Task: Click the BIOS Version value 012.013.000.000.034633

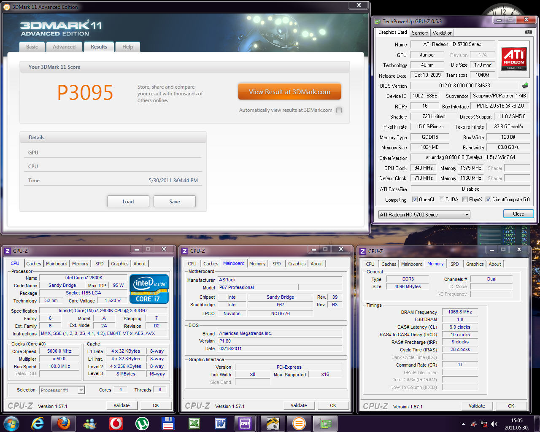Action: click(465, 86)
